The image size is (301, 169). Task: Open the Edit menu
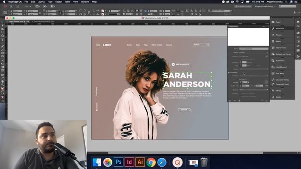coord(33,2)
